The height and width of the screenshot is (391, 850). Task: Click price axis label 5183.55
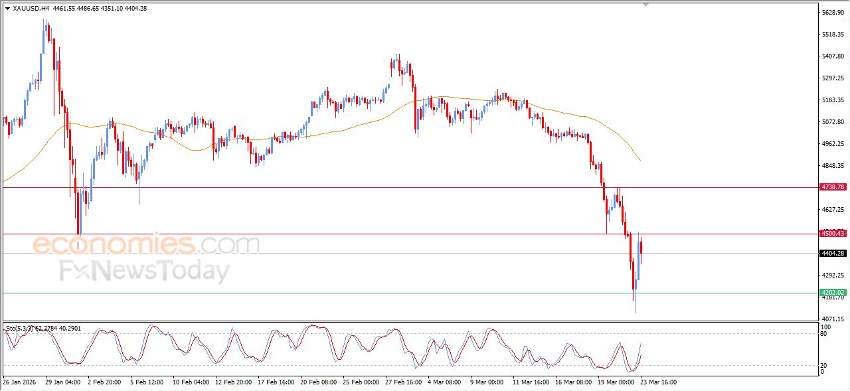(x=833, y=100)
